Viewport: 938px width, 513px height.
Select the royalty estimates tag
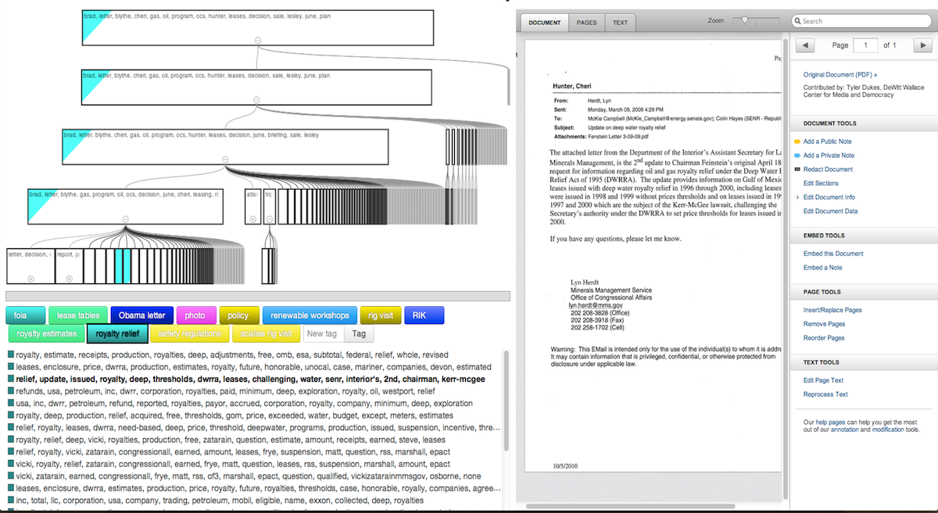47,334
